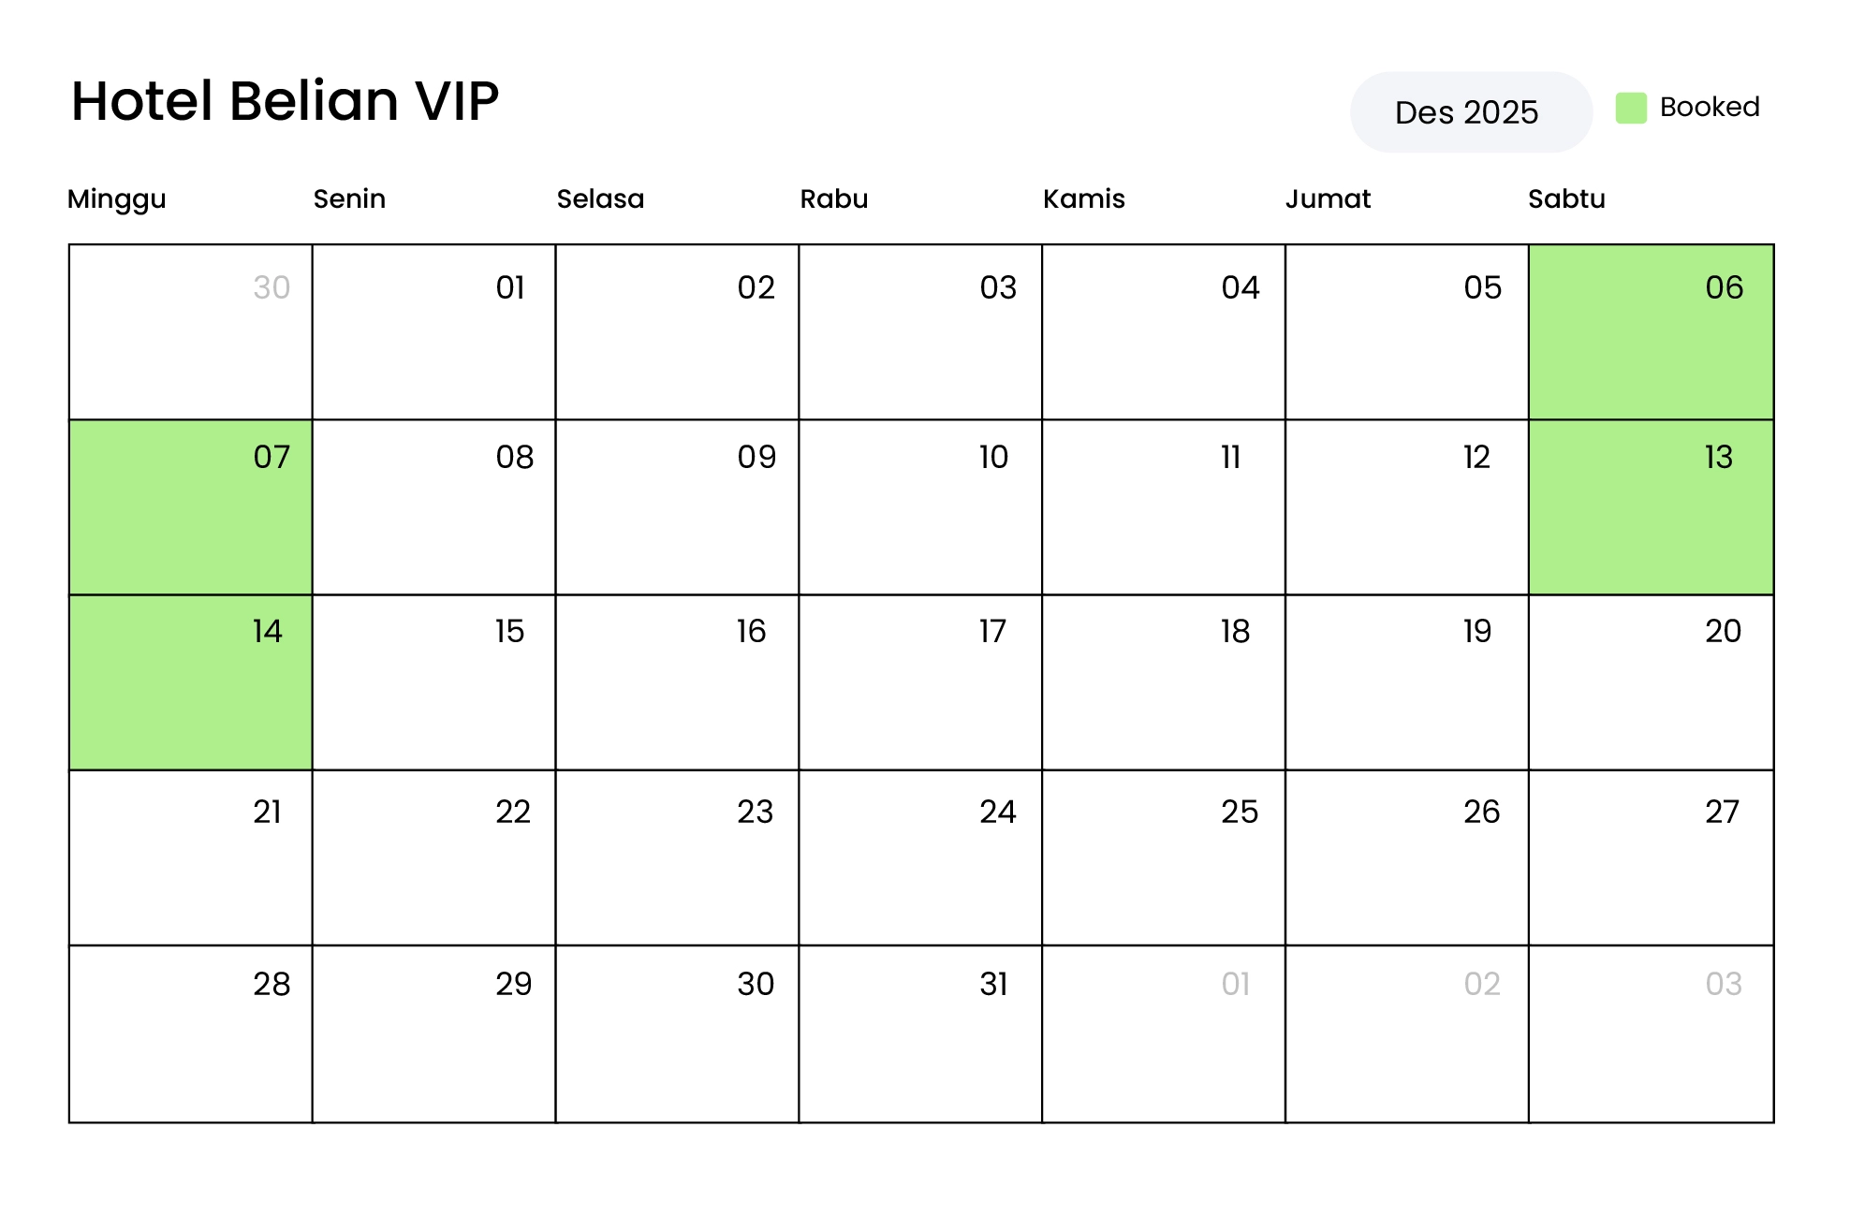Click the greyed-out 30 from previous month
This screenshot has height=1230, width=1850.
[190, 331]
